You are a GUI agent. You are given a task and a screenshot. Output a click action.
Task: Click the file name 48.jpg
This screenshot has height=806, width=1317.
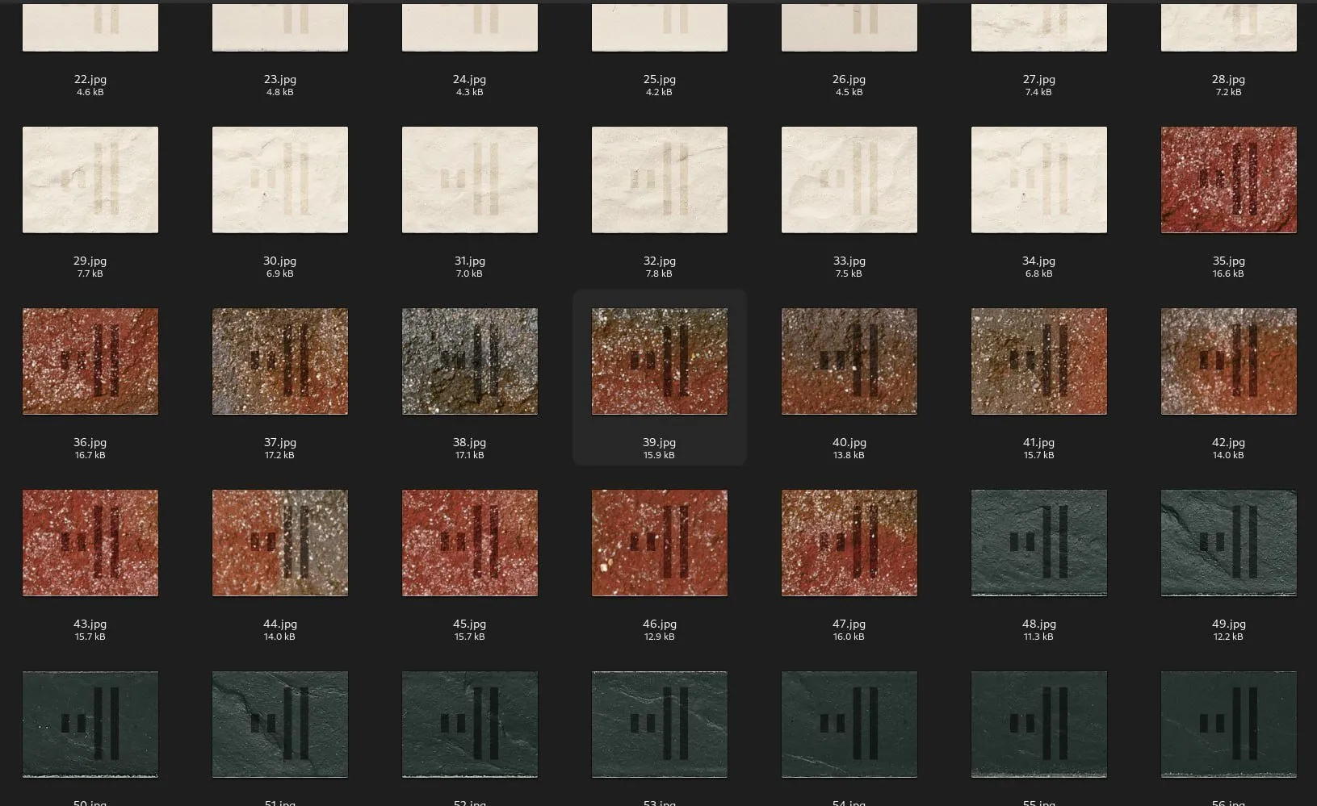pyautogui.click(x=1039, y=624)
